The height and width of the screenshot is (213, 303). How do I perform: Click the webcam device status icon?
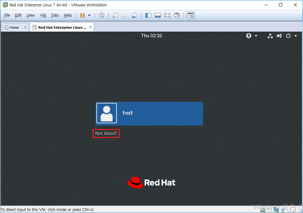(283, 210)
